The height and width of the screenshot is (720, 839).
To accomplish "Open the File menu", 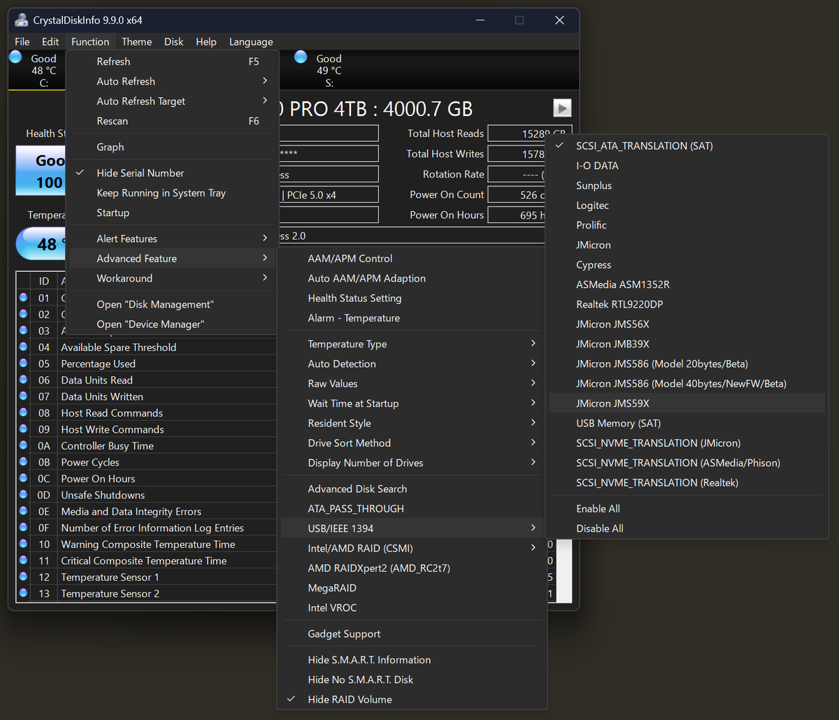I will tap(22, 41).
